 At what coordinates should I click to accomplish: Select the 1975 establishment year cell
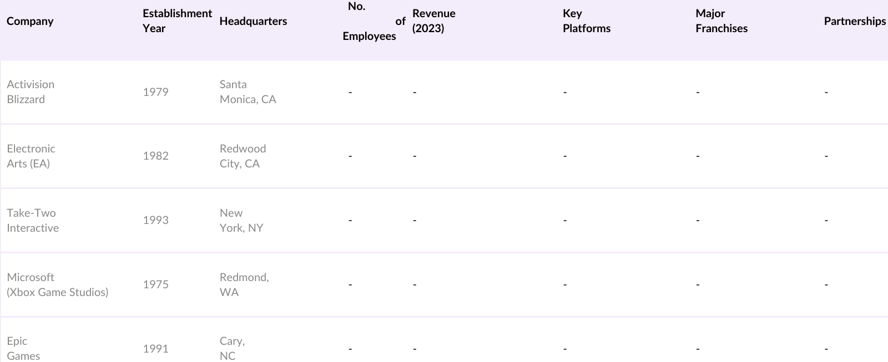pos(155,285)
